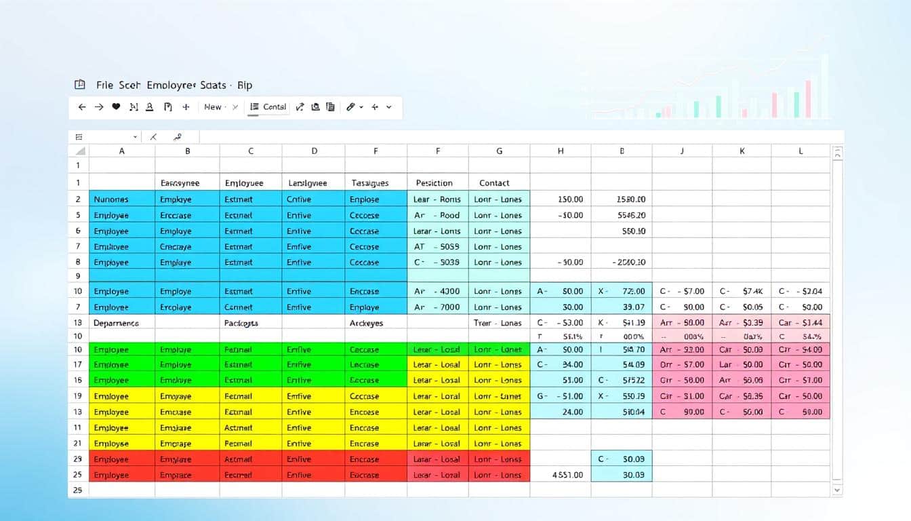Click the app book icon beside Frle

[80, 85]
